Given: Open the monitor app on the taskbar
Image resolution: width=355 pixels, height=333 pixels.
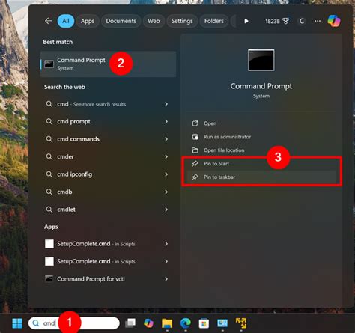Looking at the screenshot, I should (x=222, y=323).
